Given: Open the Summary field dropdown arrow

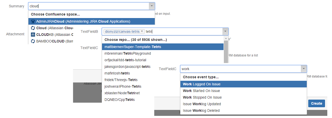Looking at the screenshot, I should click(x=152, y=6).
